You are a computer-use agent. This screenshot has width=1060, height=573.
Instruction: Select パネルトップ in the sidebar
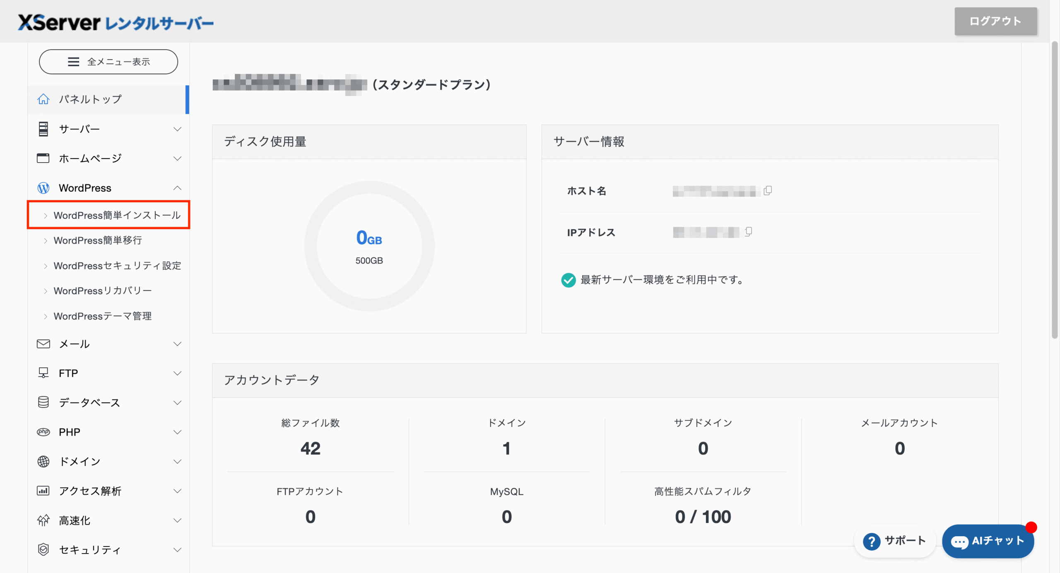108,99
